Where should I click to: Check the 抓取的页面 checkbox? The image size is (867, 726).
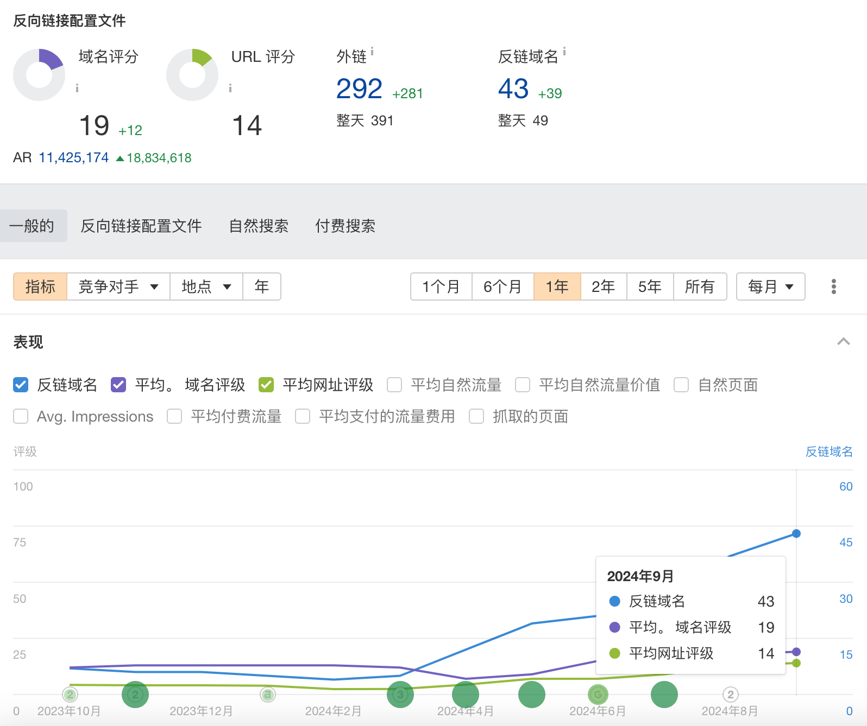click(476, 416)
